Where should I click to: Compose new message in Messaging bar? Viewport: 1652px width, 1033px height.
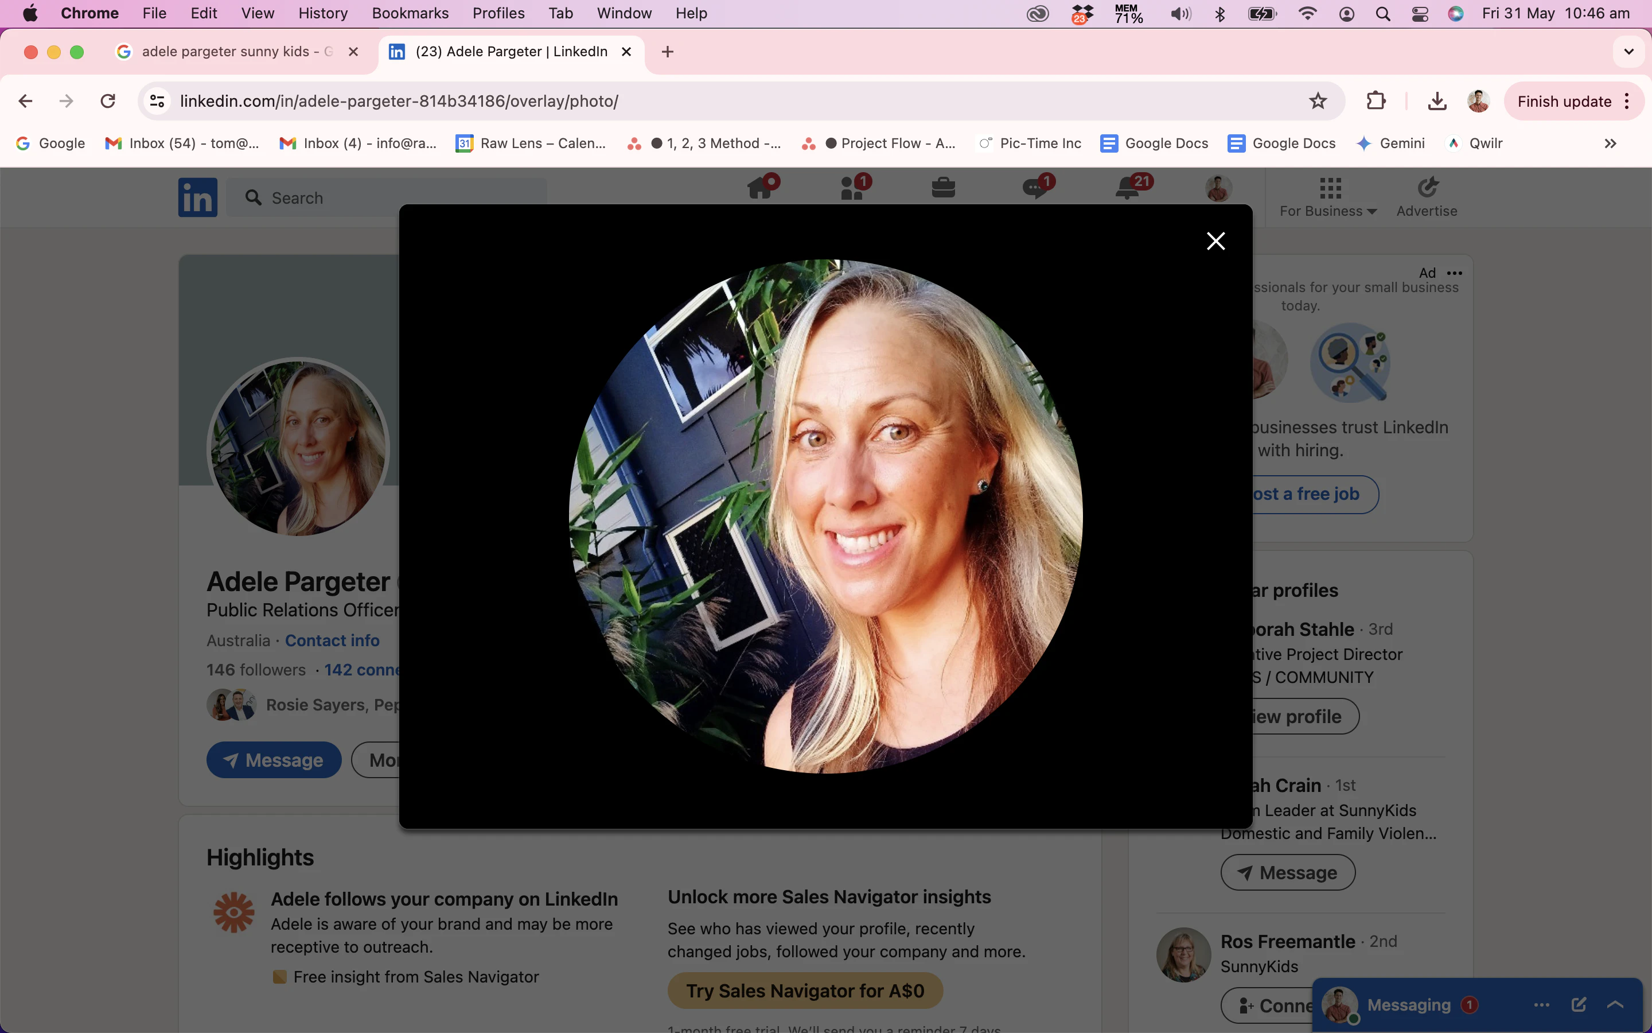point(1578,1004)
